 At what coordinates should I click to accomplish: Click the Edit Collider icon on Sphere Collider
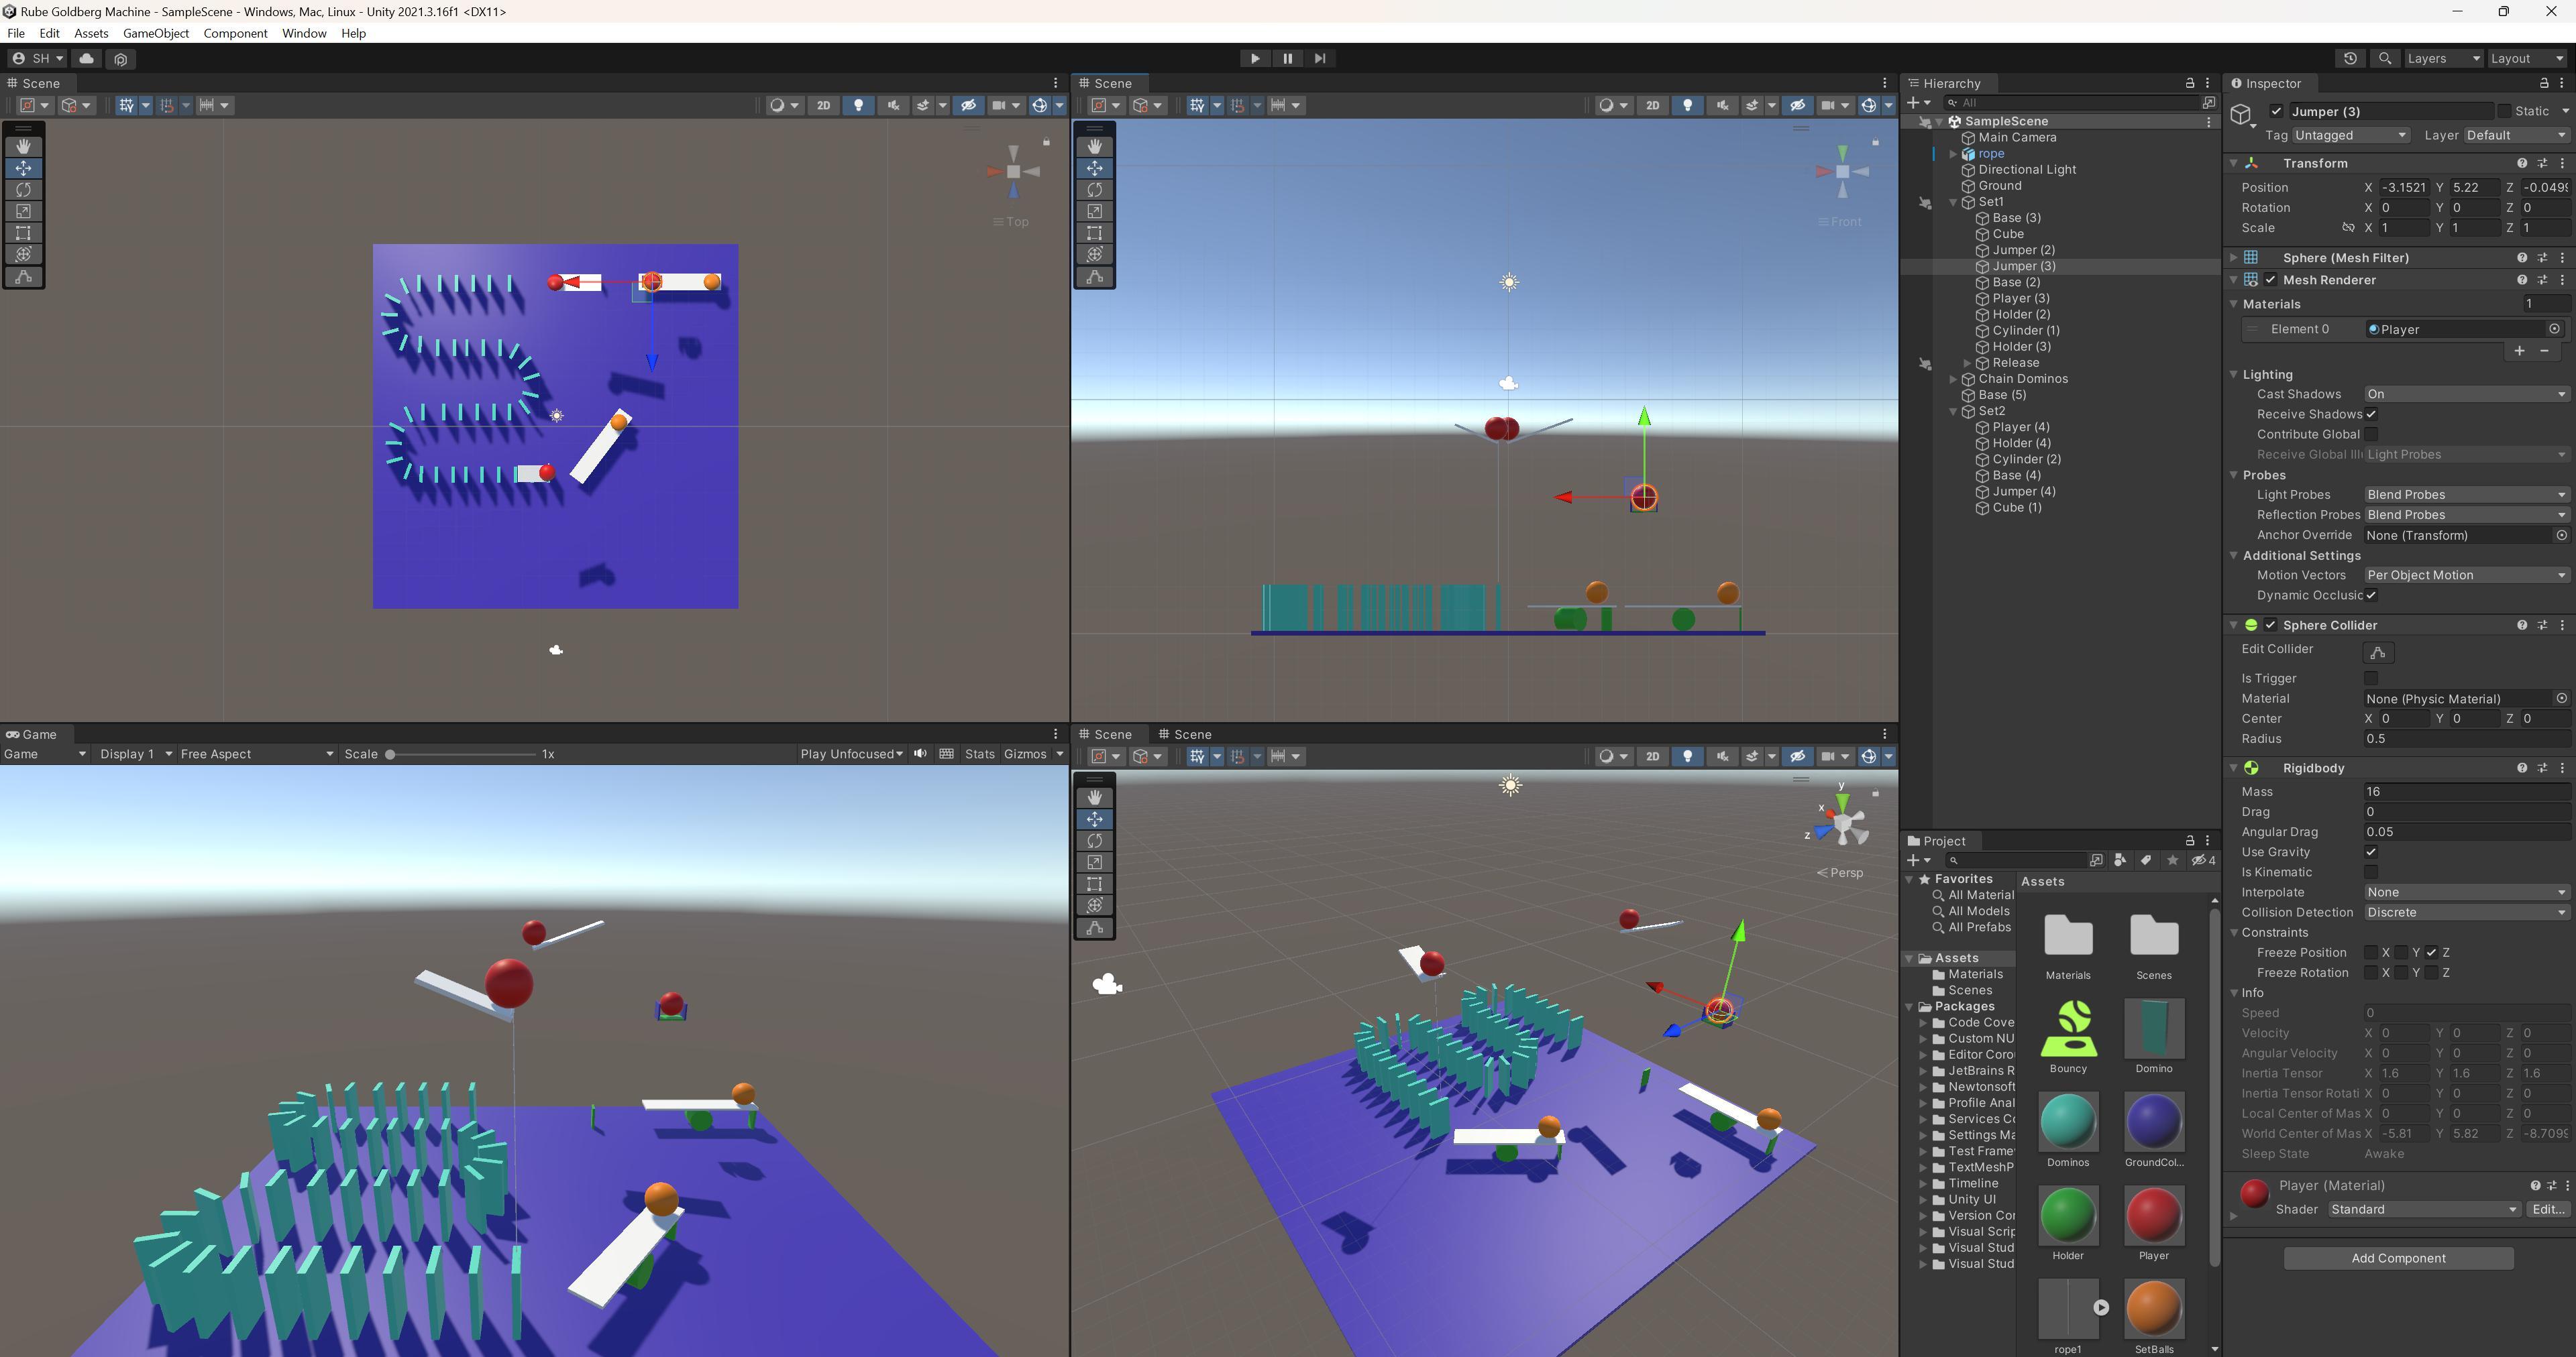point(2379,652)
